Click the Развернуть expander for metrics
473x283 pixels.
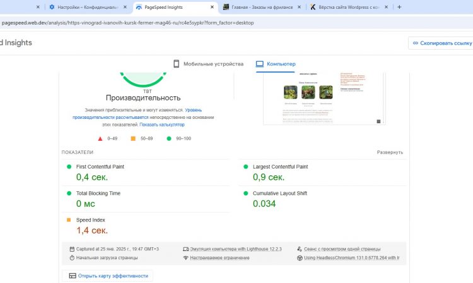click(390, 152)
